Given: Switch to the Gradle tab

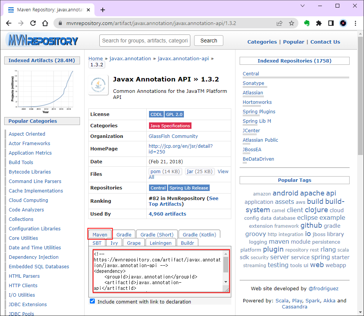Looking at the screenshot, I should tap(124, 235).
